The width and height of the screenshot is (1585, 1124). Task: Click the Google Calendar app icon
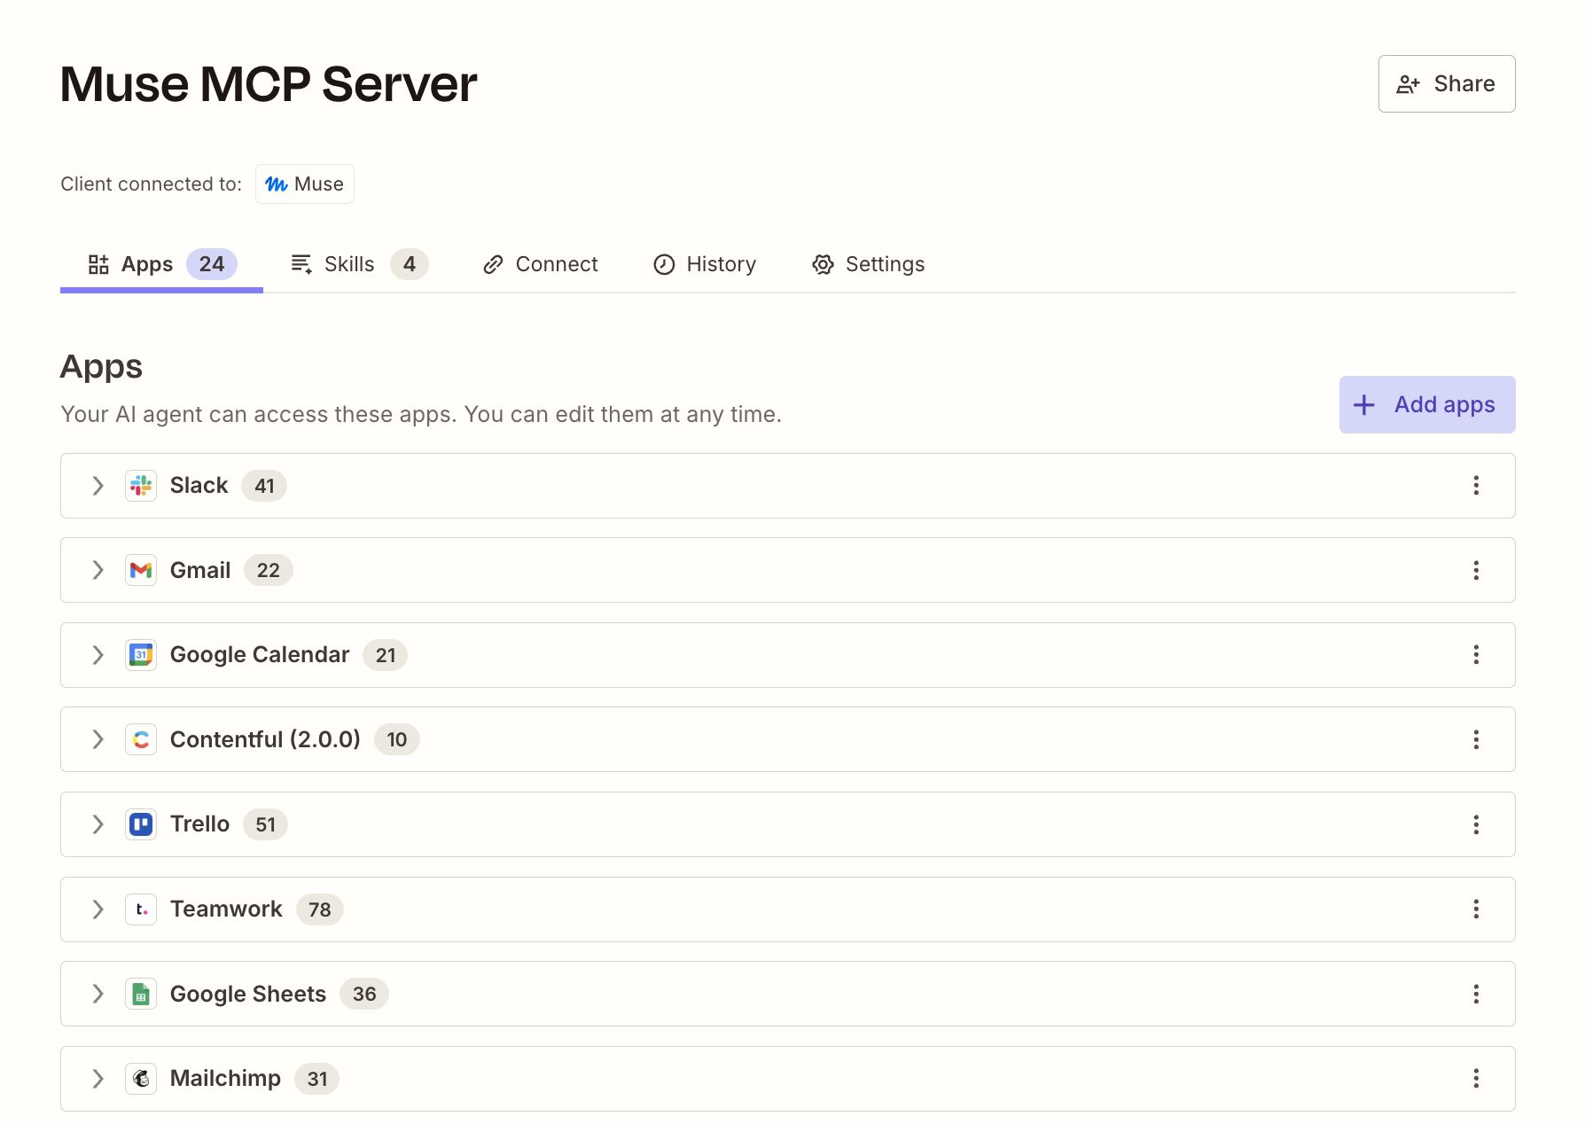point(141,655)
